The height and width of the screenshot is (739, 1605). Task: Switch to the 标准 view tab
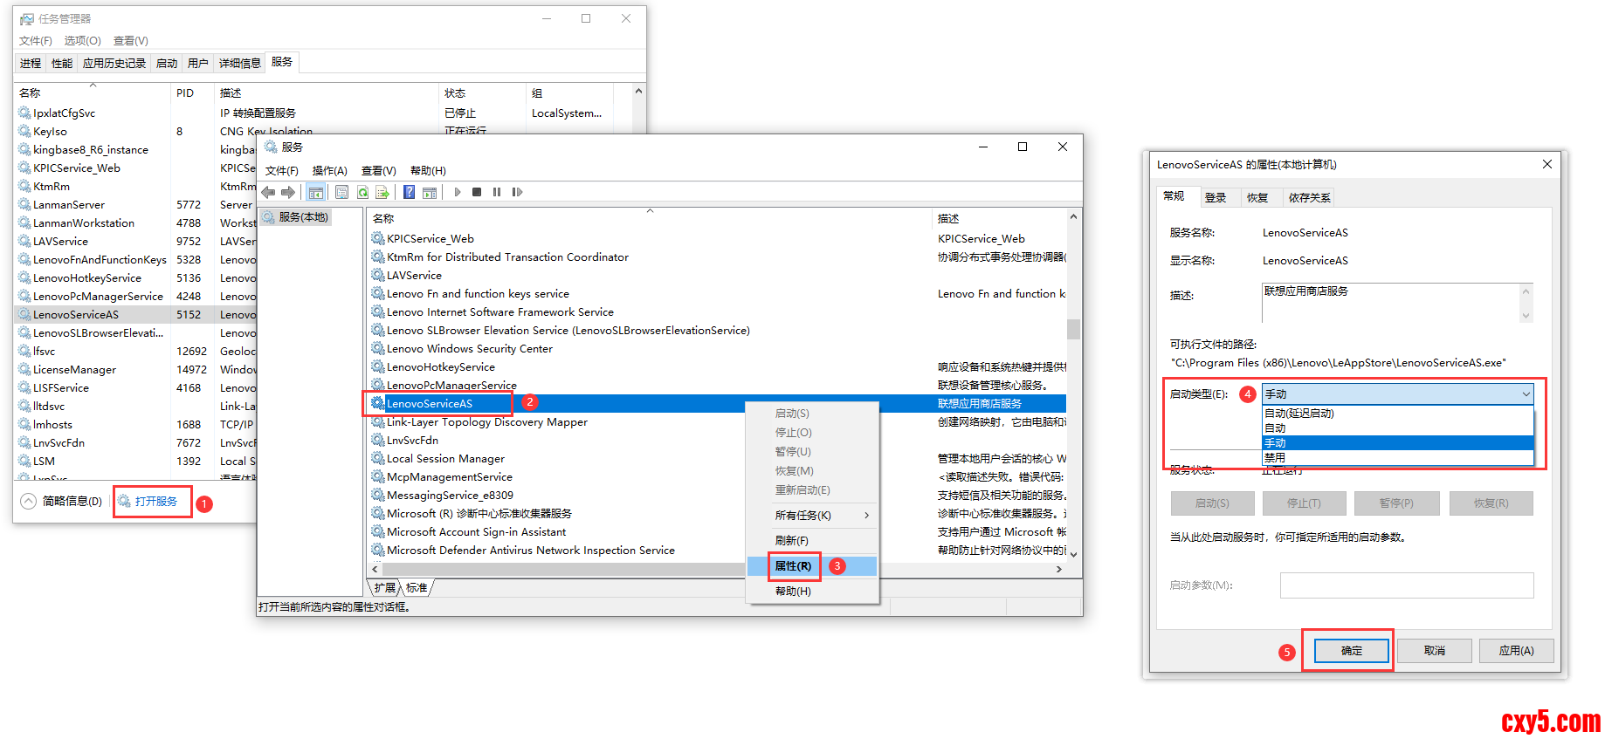417,588
